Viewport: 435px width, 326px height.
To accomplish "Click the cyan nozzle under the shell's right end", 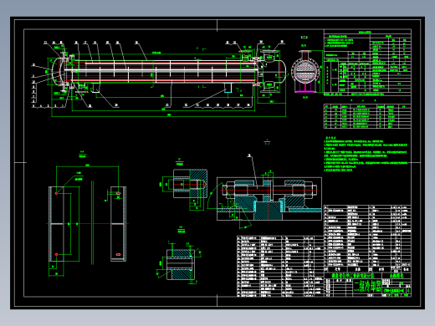I will (x=228, y=88).
